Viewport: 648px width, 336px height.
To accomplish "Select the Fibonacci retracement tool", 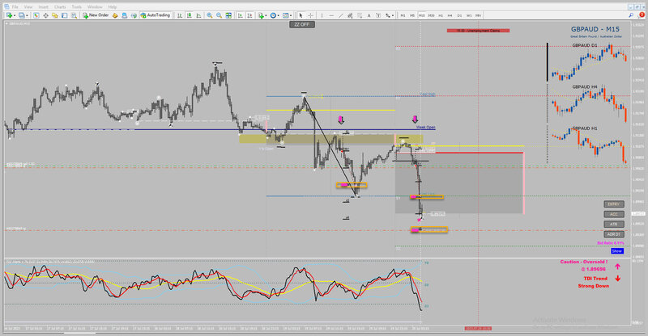I will pos(360,15).
